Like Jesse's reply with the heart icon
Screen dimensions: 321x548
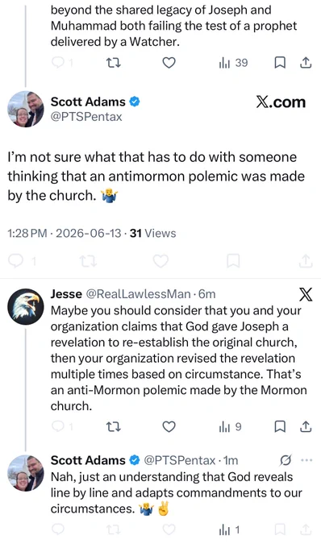coord(169,427)
